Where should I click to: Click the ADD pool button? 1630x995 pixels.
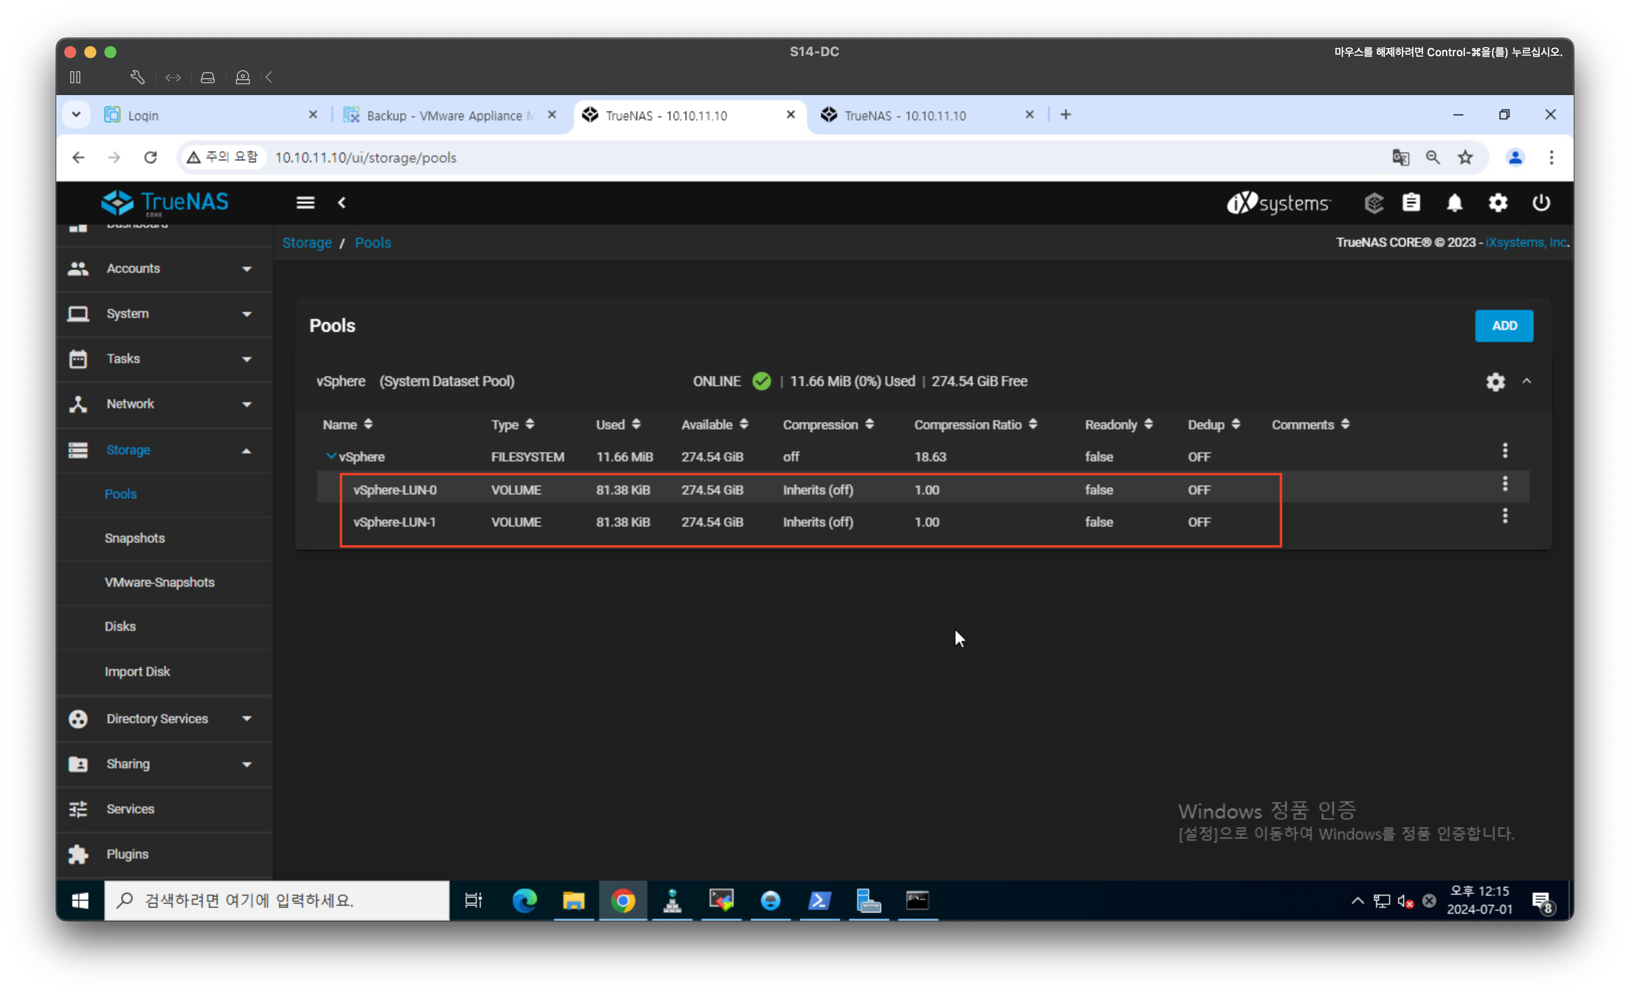tap(1504, 326)
